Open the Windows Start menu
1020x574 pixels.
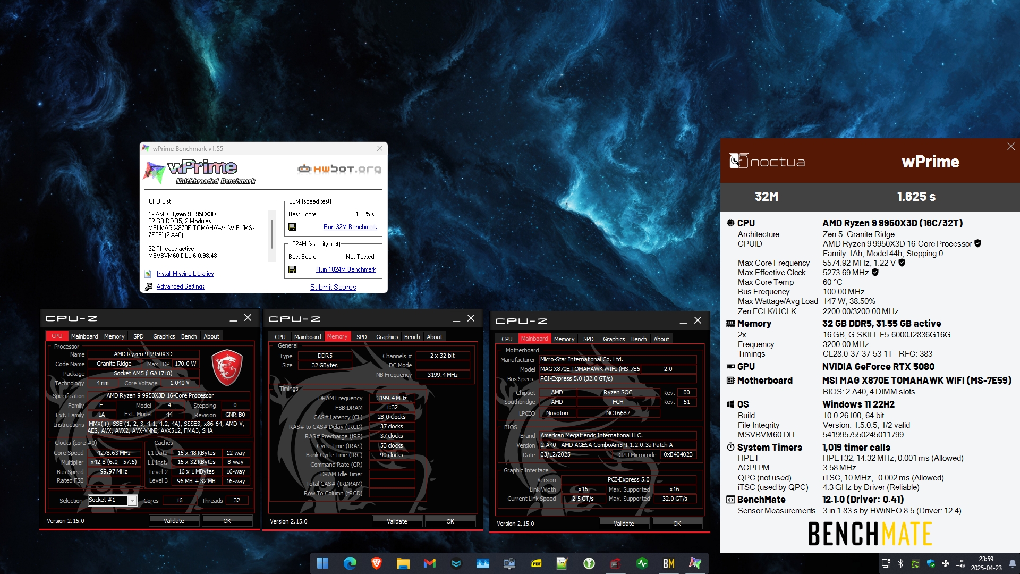(322, 563)
